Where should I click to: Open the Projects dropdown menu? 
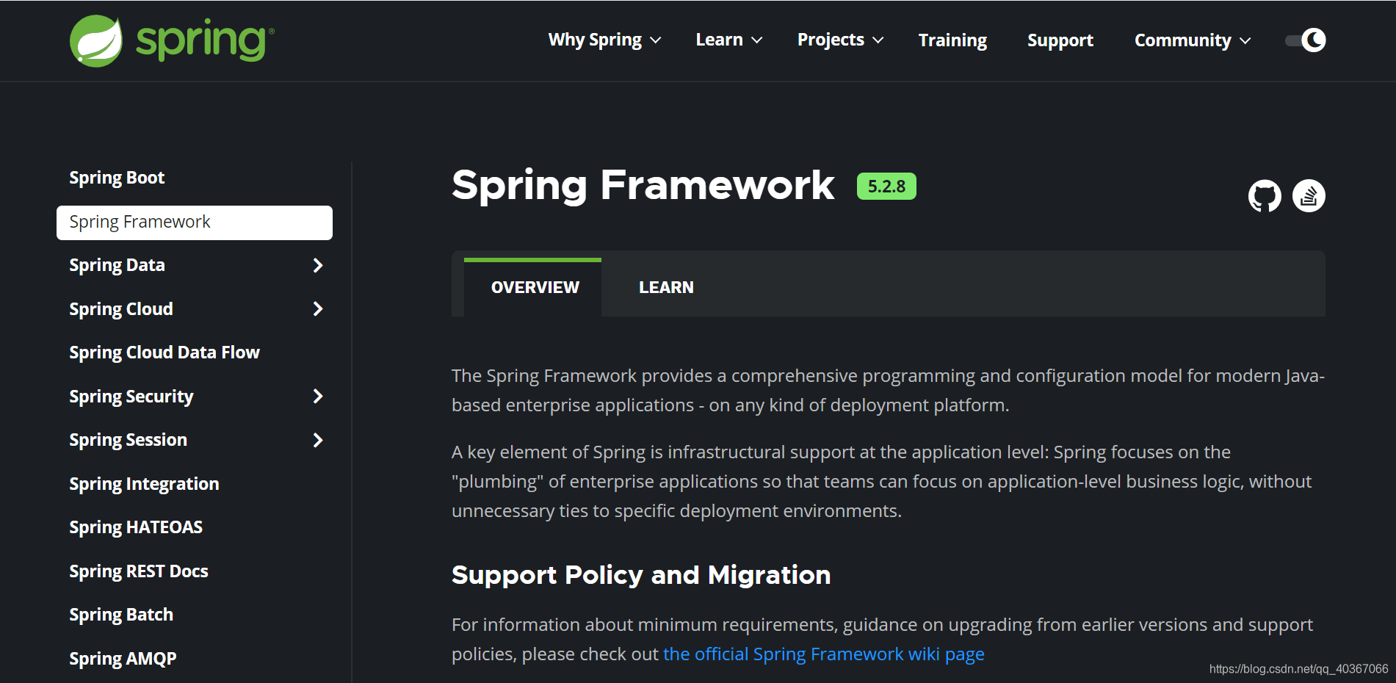coord(840,40)
